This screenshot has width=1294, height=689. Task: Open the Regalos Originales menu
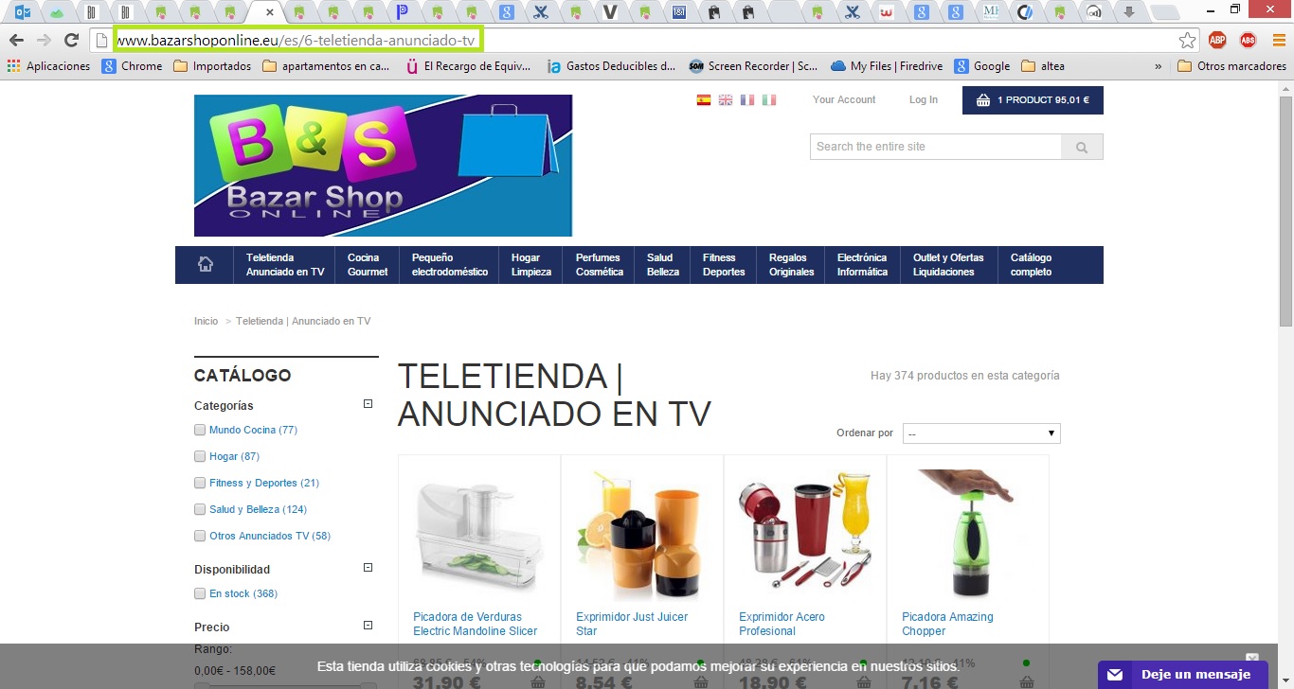click(791, 264)
